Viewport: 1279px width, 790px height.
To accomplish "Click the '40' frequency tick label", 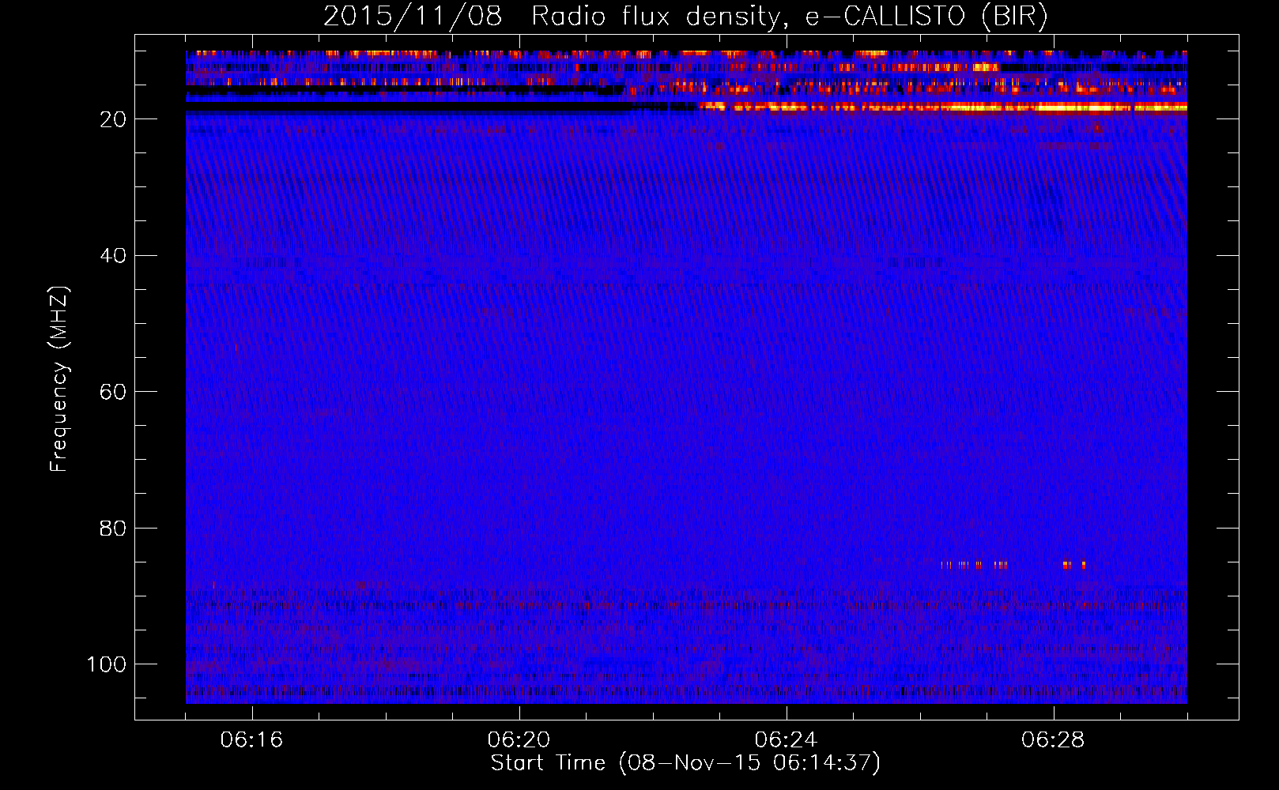I will [113, 256].
